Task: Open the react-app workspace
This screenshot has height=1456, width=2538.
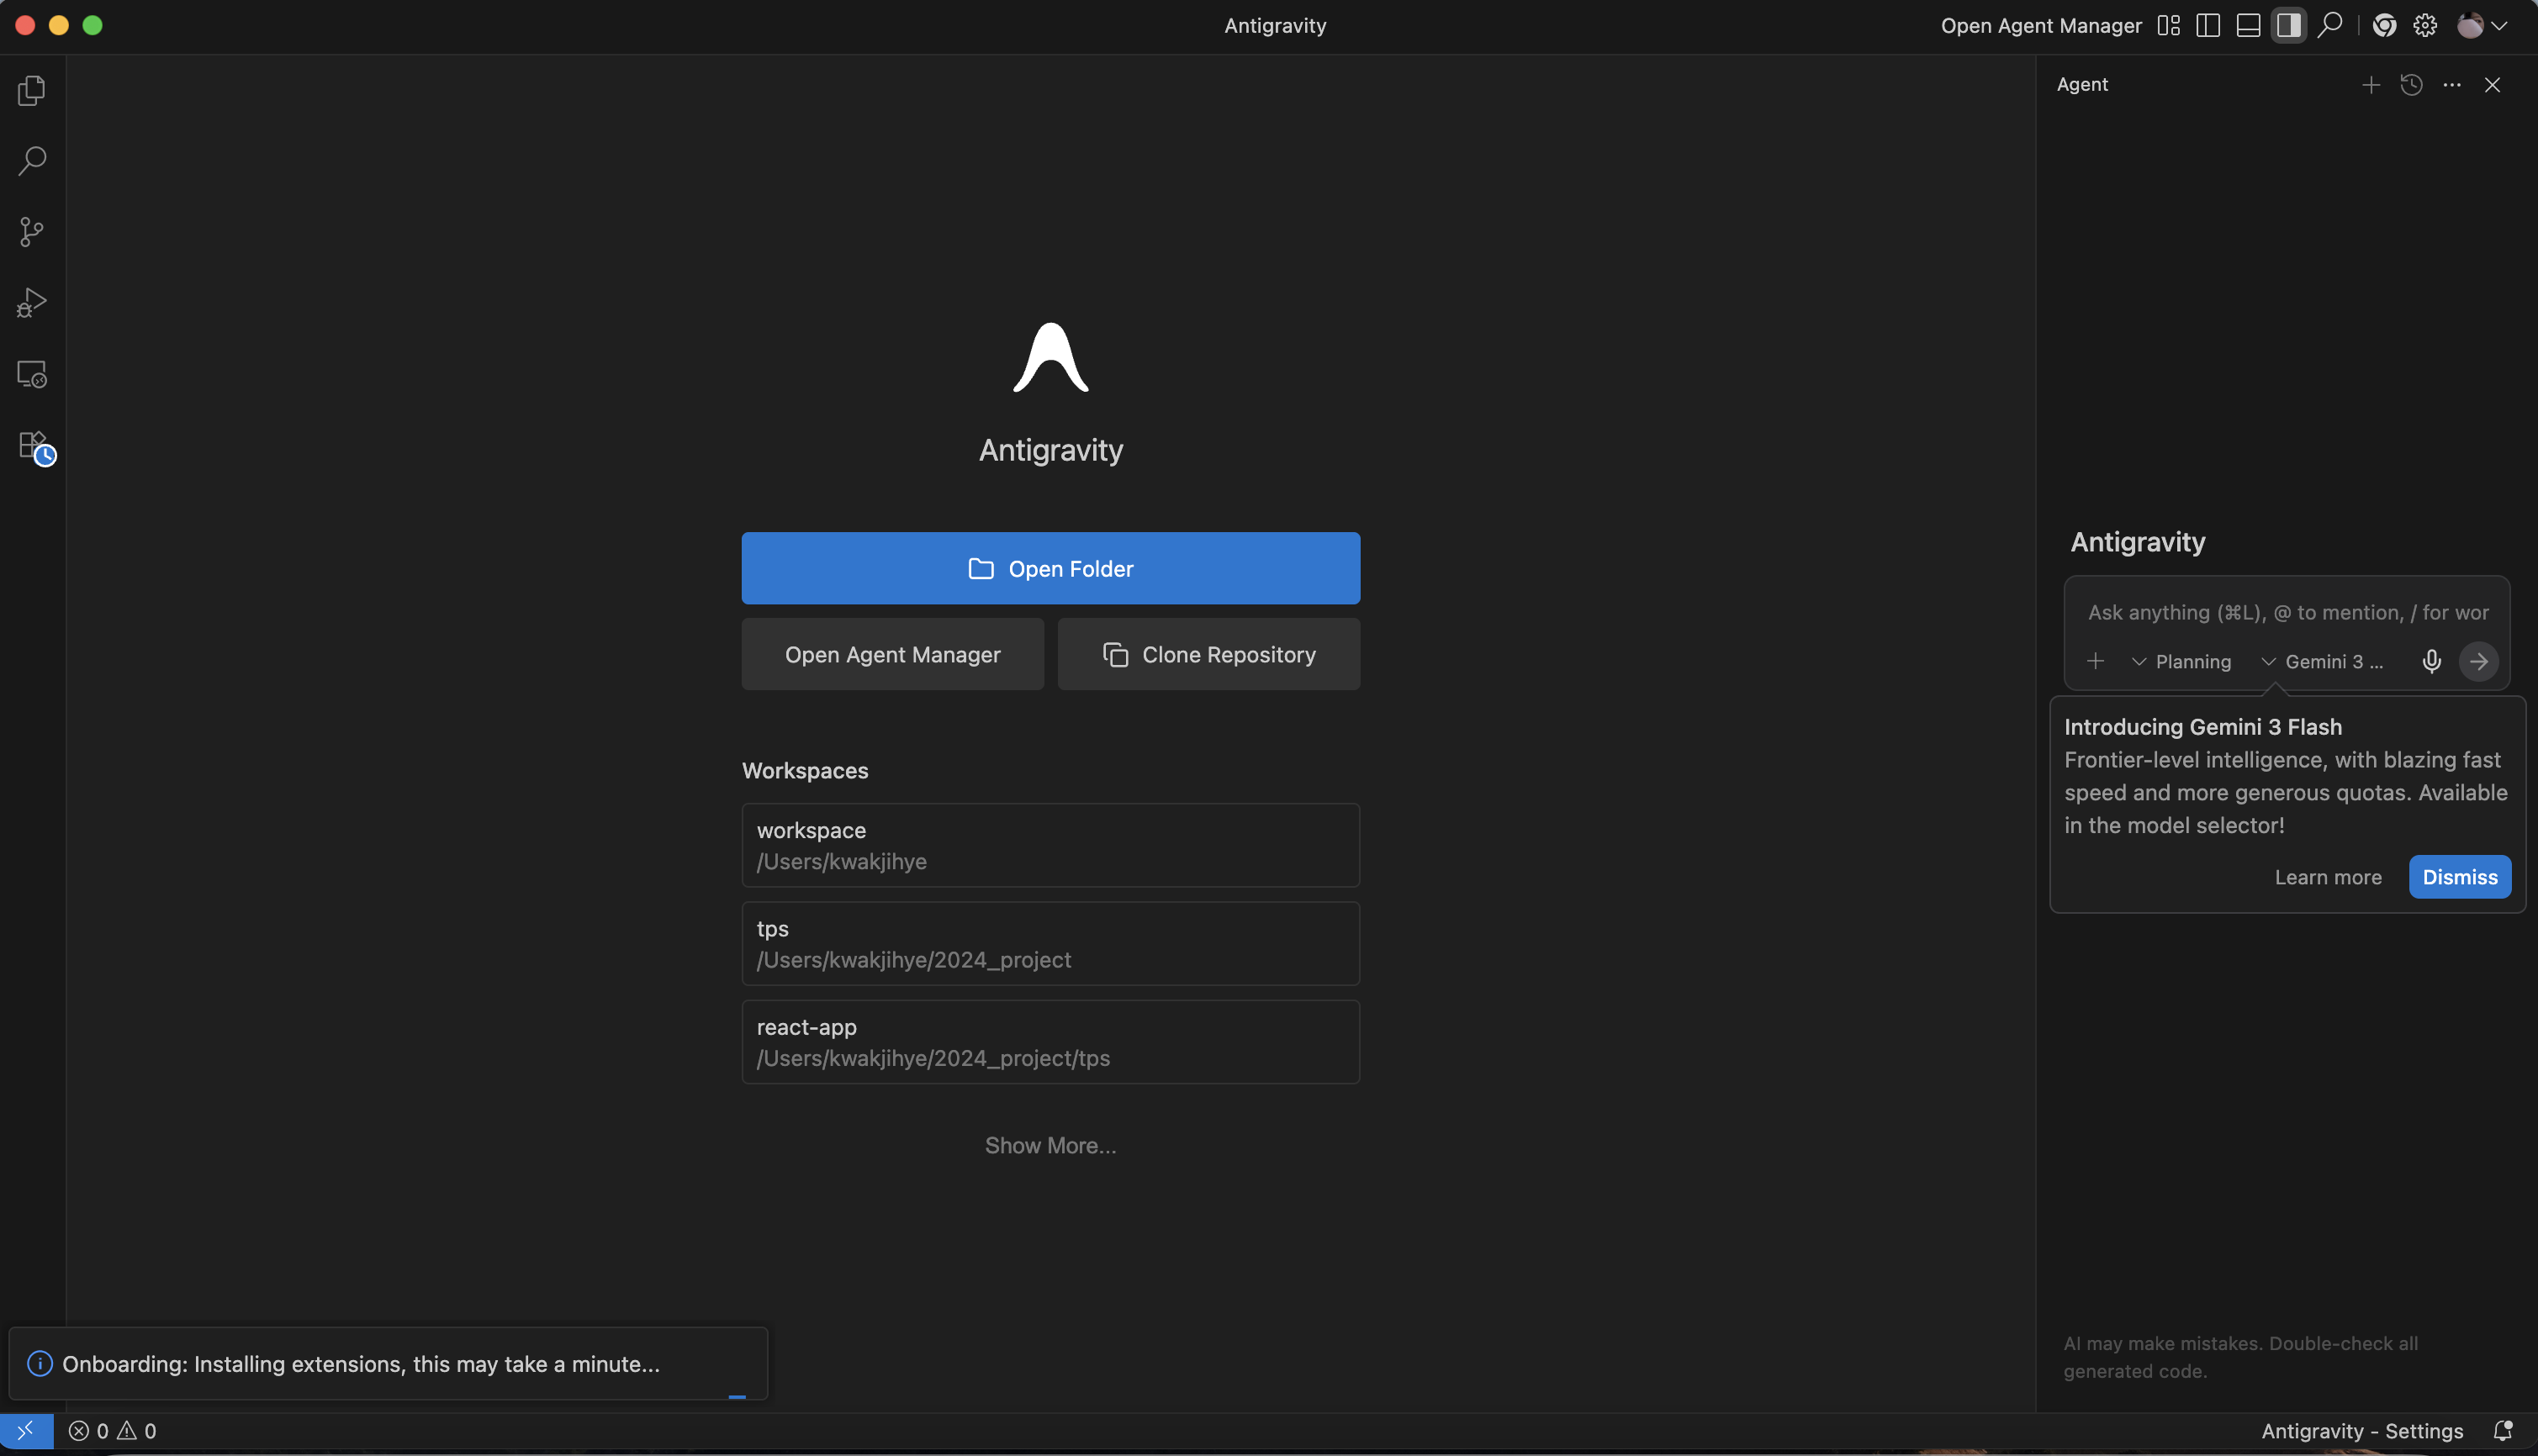Action: (1050, 1042)
